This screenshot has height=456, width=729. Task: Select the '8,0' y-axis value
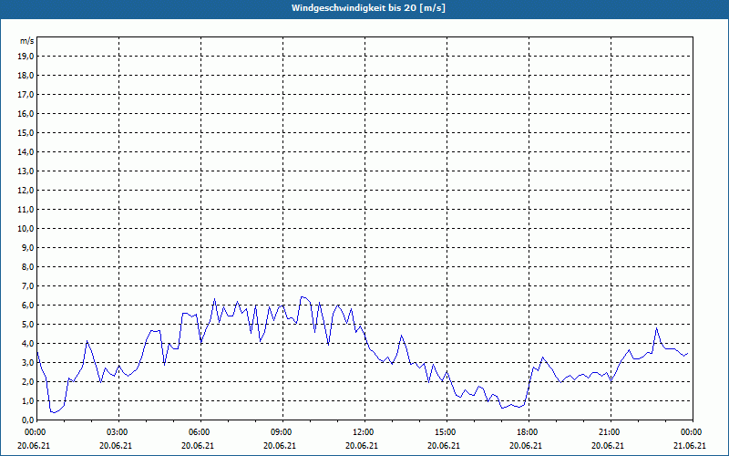(27, 267)
